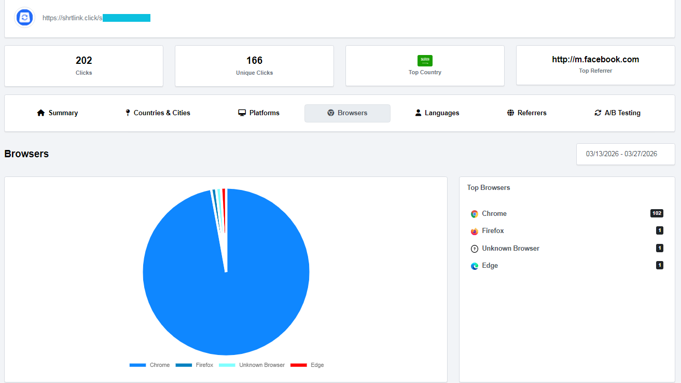This screenshot has height=383, width=681.
Task: Go to the Languages tab
Action: (437, 113)
